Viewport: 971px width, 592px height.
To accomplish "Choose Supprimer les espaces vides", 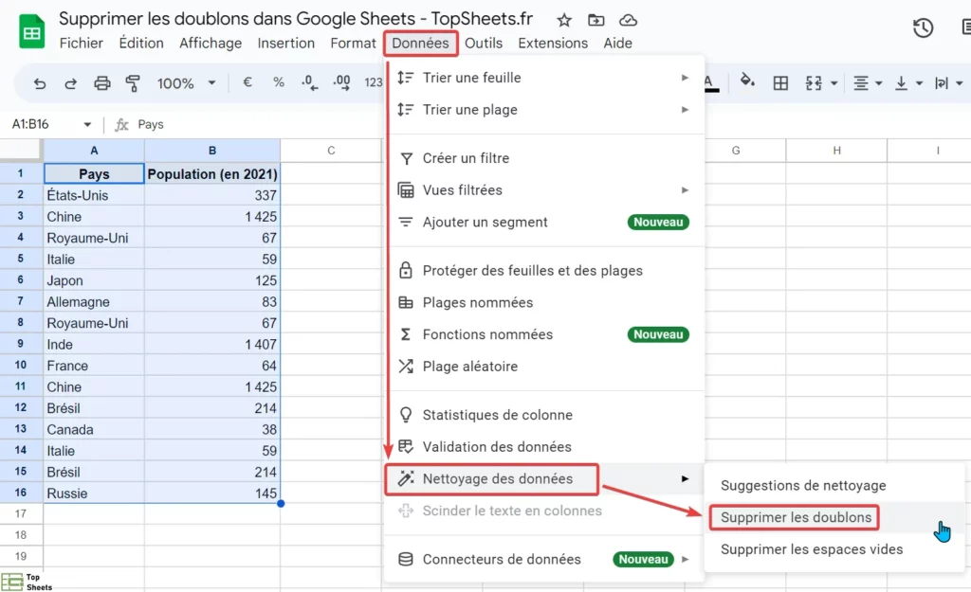I will (x=834, y=549).
